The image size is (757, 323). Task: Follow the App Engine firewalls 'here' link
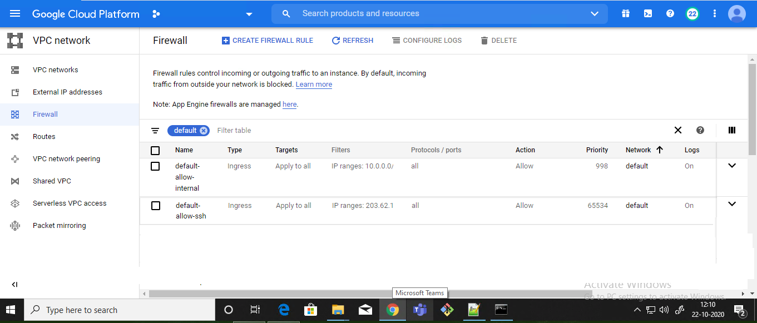(x=289, y=105)
